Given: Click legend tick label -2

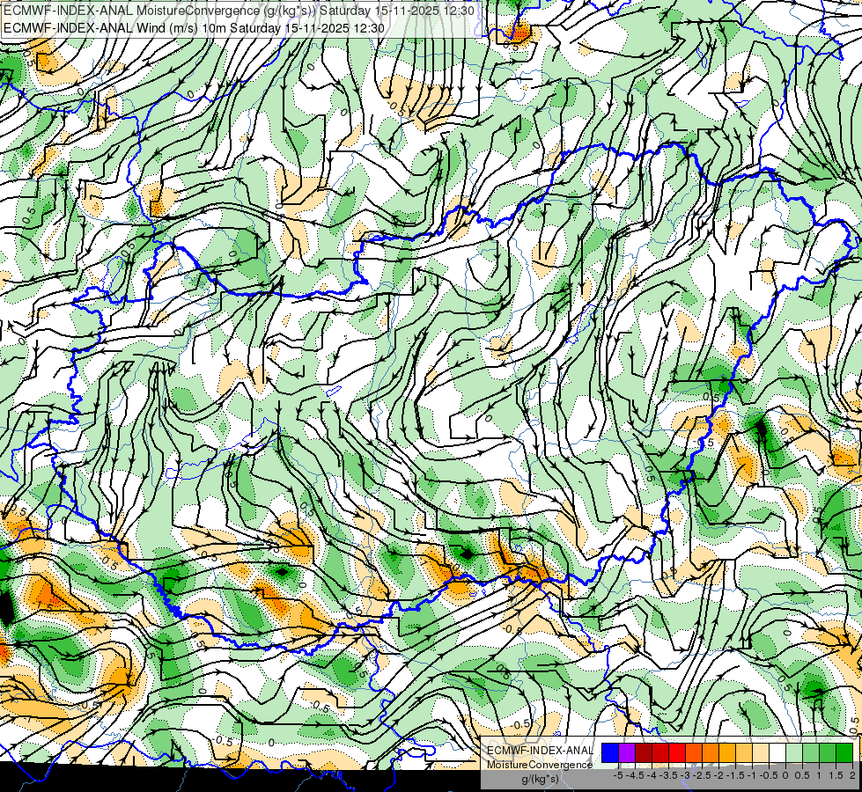Looking at the screenshot, I should [x=719, y=775].
